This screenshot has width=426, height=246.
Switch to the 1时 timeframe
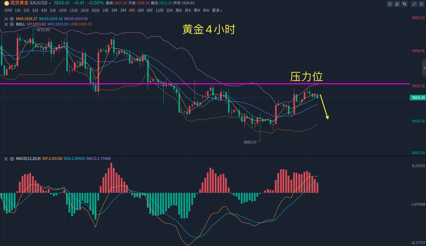[105, 10]
